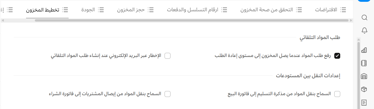
Task: Click the receipt icon in sidebar
Action: point(364,103)
